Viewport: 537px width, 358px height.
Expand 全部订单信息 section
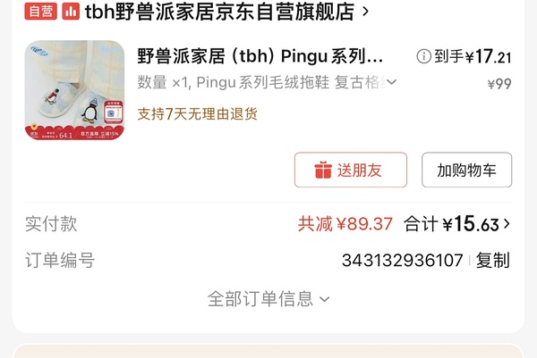pos(268,299)
